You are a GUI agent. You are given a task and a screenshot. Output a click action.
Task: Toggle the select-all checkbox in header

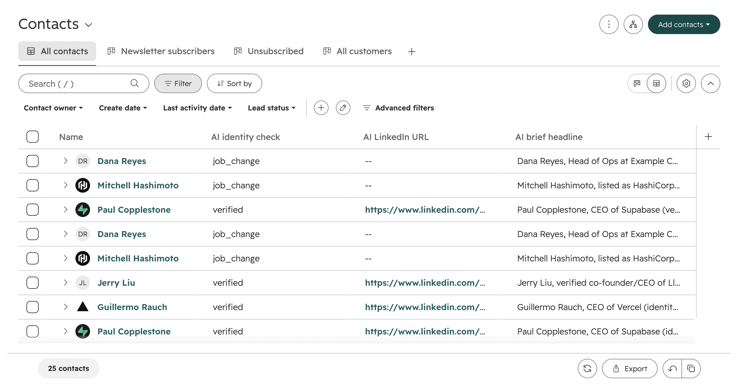point(33,137)
